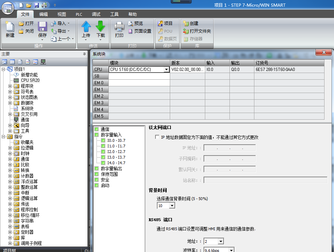Toggle the 安全 green checkbox node

click(x=96, y=180)
